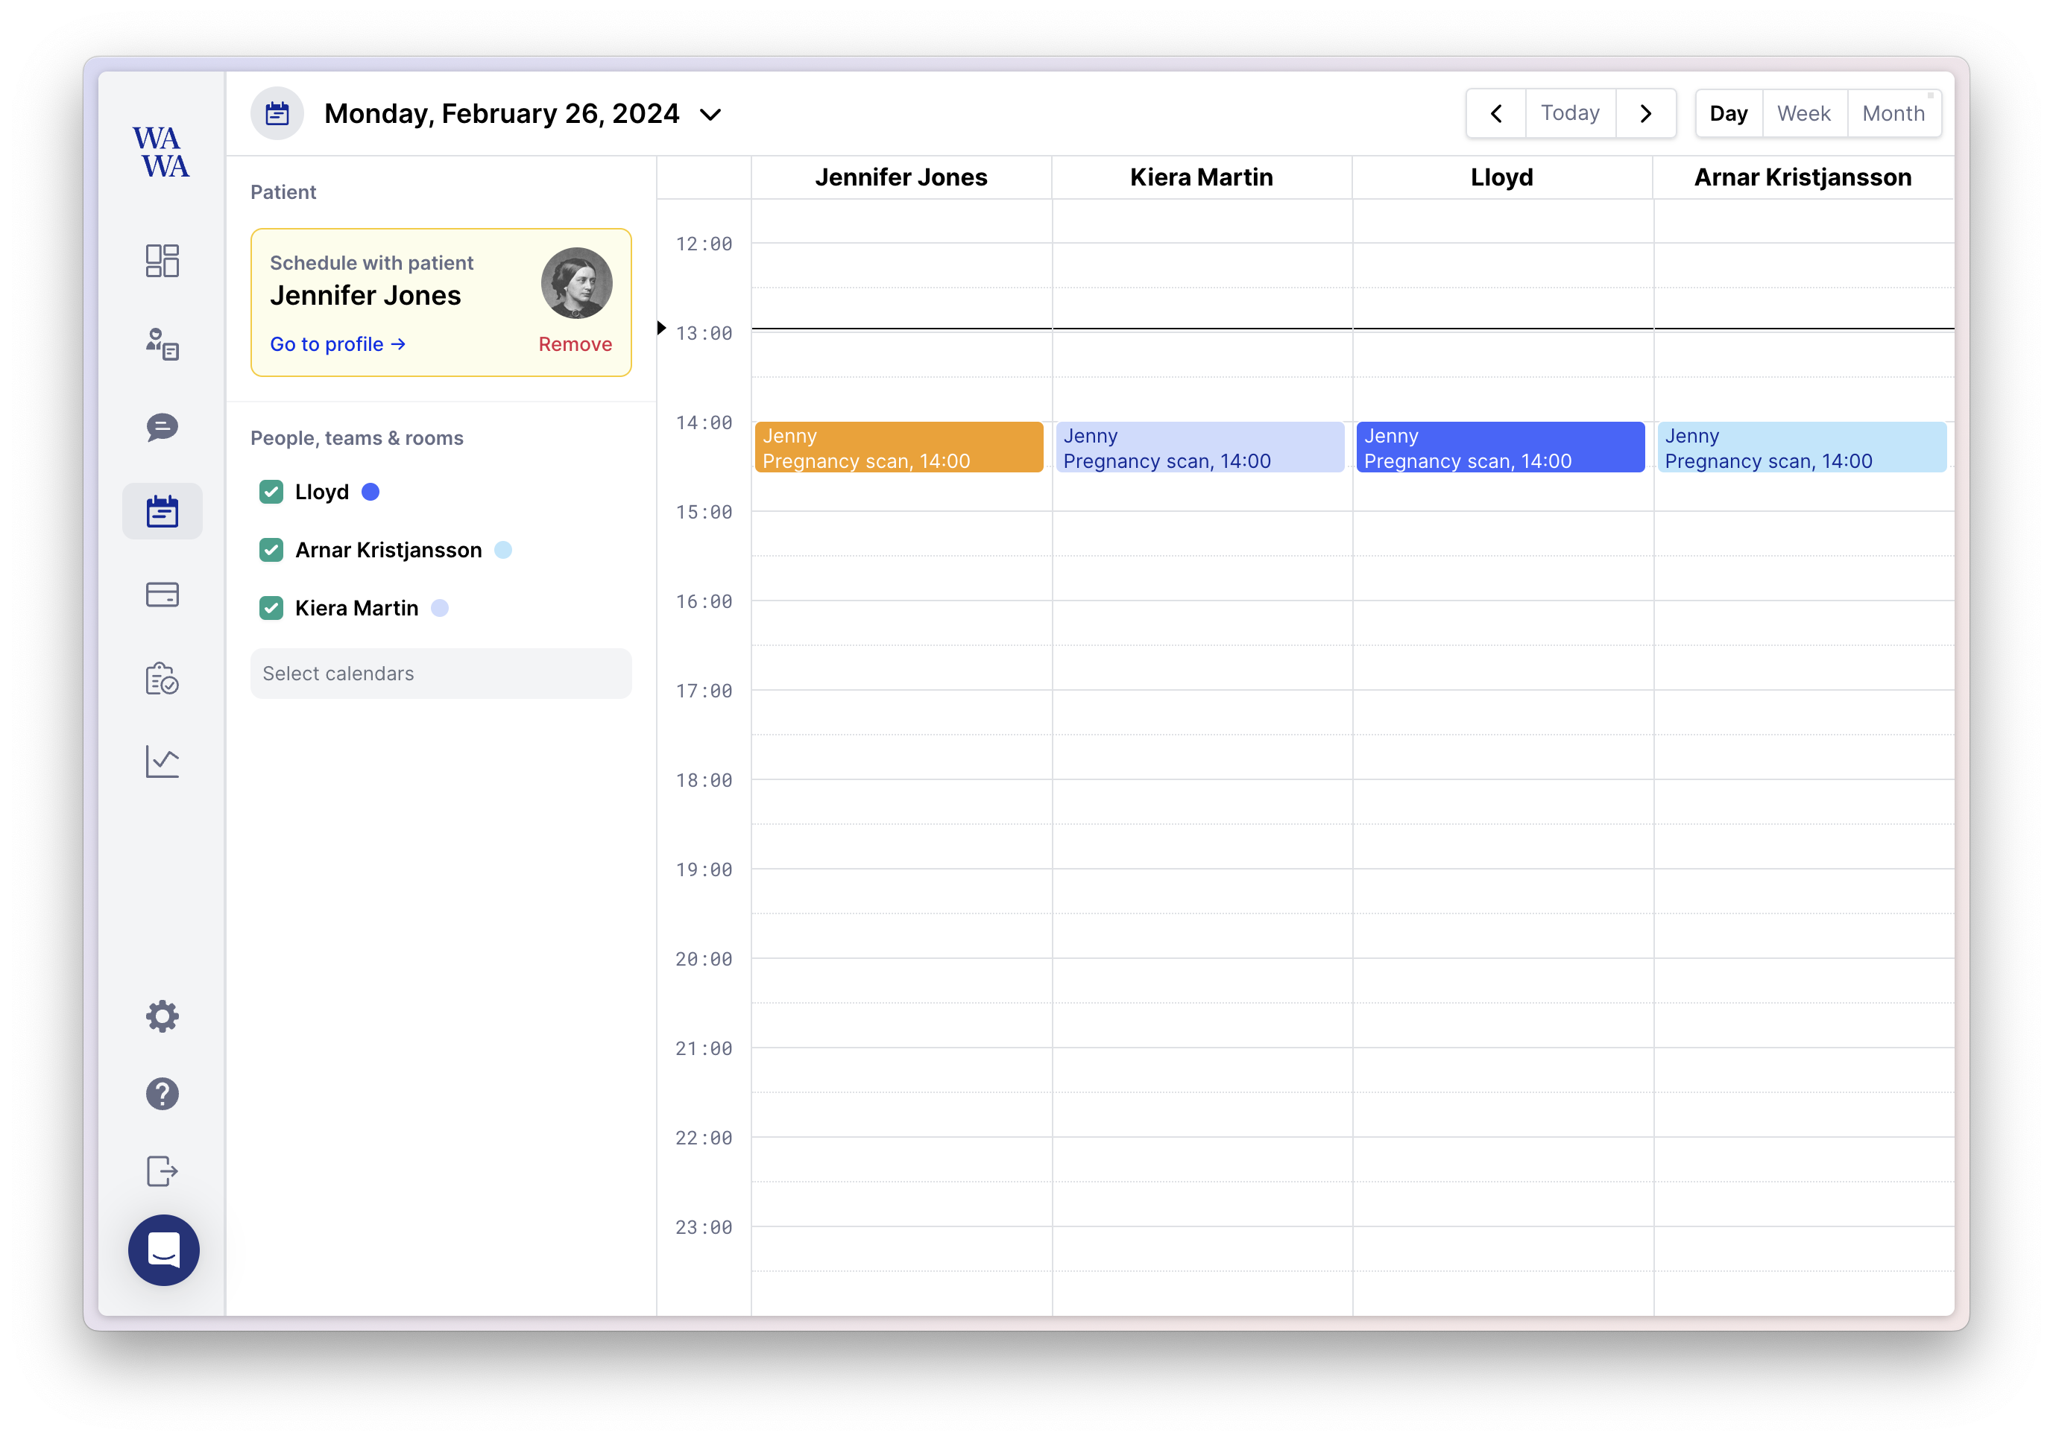Open the Intercom chat launcher button
The width and height of the screenshot is (2053, 1441).
[164, 1250]
